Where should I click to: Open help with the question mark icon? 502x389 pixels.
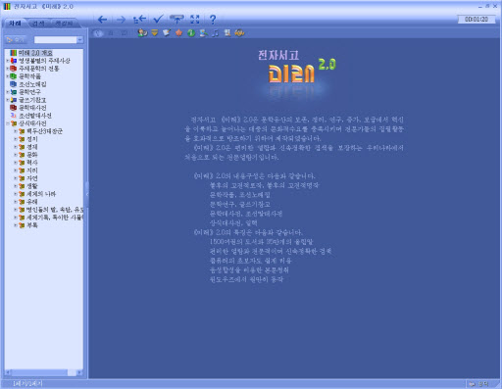coord(213,20)
